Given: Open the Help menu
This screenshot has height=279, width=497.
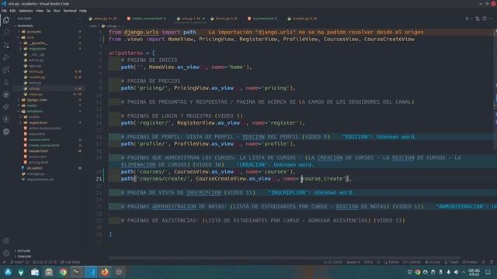Looking at the screenshot, I should [83, 11].
